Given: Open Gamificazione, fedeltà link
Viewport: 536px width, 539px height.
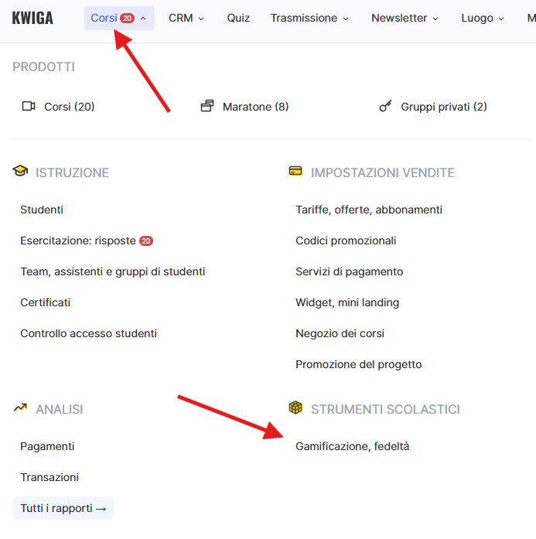Looking at the screenshot, I should point(353,446).
